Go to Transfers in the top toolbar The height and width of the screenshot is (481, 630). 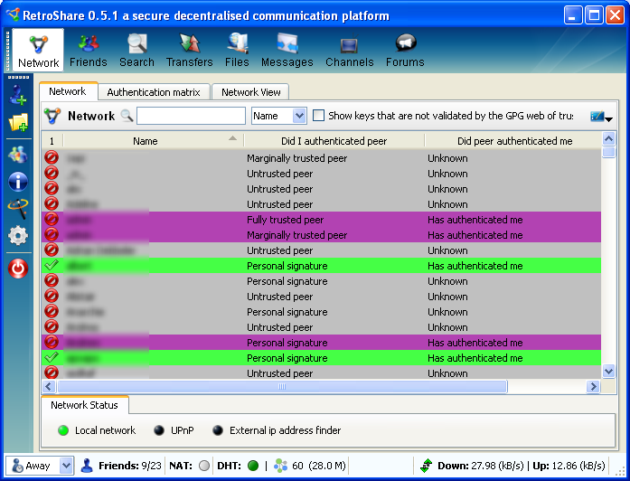click(189, 50)
